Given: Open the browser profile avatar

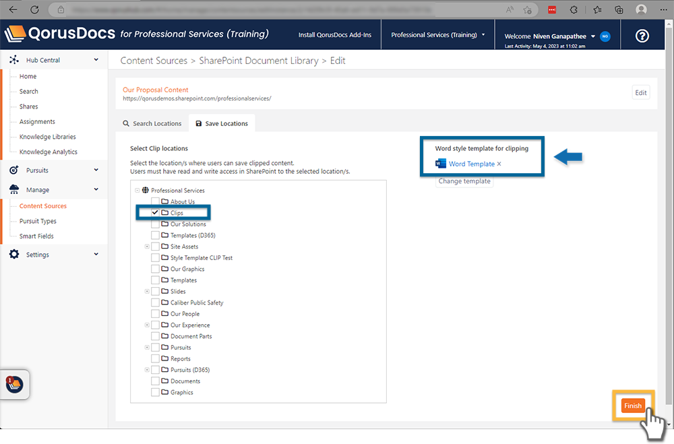Looking at the screenshot, I should point(641,9).
